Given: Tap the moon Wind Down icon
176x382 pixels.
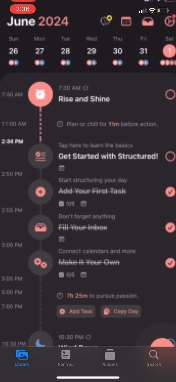Looking at the screenshot, I should [x=40, y=340].
